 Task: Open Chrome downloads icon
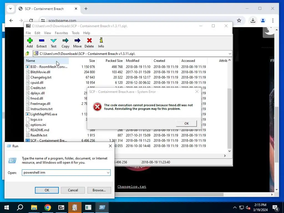coord(253,21)
